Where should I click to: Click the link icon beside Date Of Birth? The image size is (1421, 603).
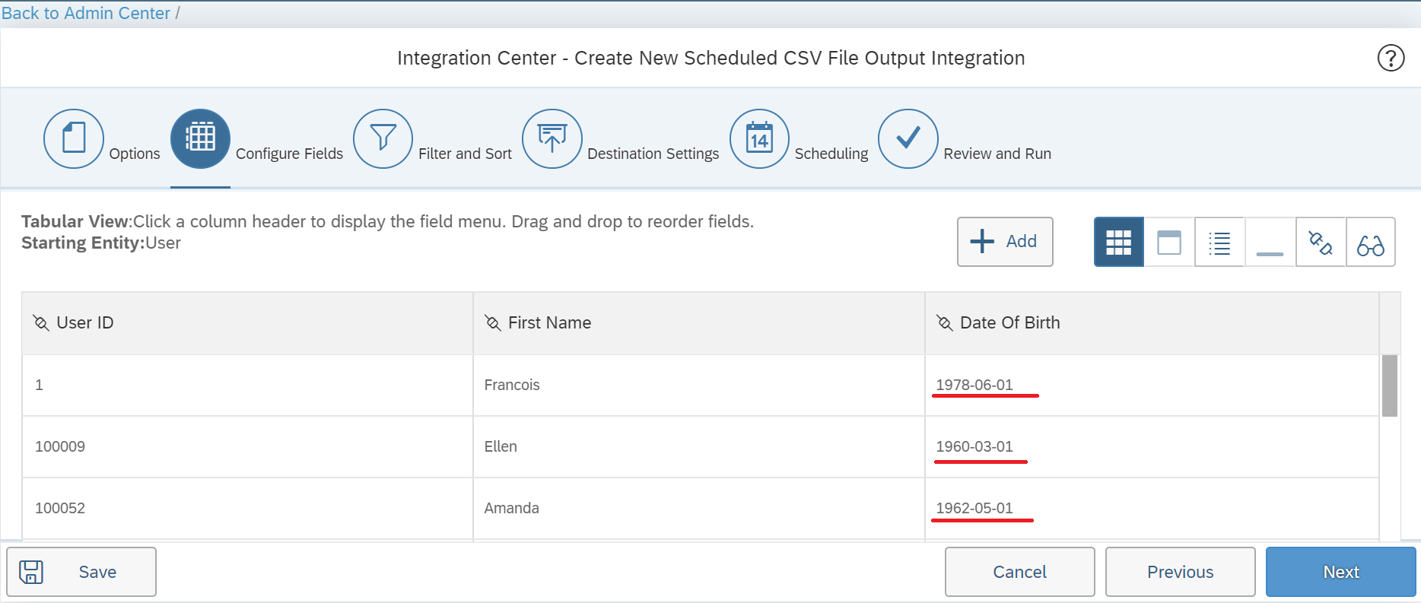945,323
